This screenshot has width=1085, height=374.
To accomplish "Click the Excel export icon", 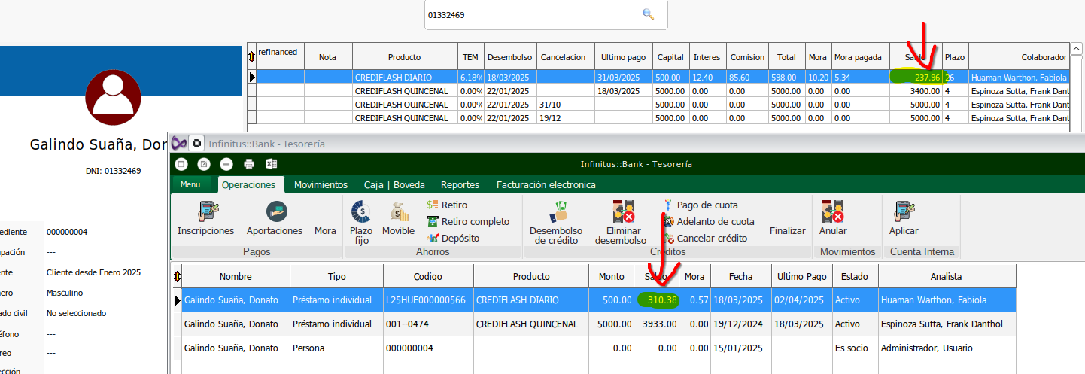I will [x=272, y=164].
